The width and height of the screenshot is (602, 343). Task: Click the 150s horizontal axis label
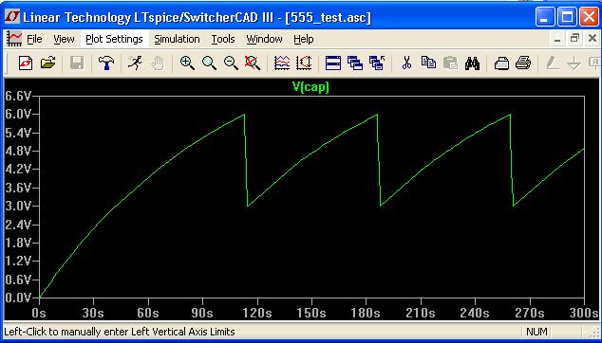(x=311, y=313)
